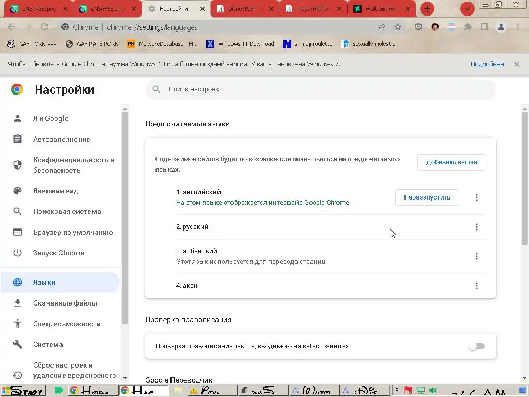Image resolution: width=529 pixels, height=397 pixels.
Task: Click the red flag tray icon
Action: coord(408,391)
